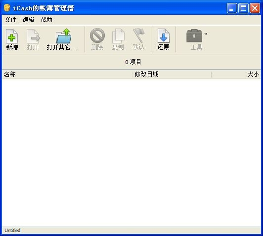This screenshot has width=263, height=236.
Task: Click the 复制 copy documents icon
Action: pos(118,36)
